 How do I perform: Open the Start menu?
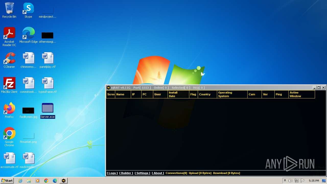click(x=7, y=181)
